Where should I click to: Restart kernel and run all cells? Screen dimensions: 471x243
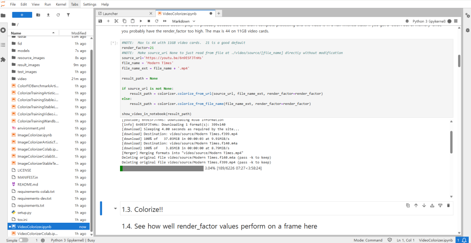[165, 21]
